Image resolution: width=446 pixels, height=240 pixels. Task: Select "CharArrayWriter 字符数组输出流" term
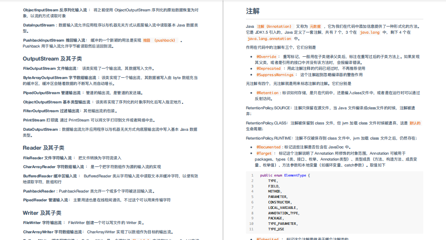click(52, 232)
